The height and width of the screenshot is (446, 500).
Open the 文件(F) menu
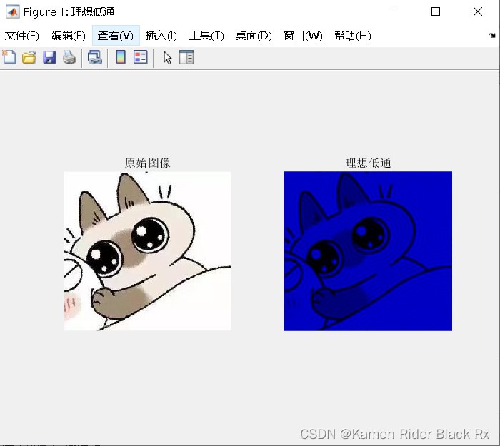21,36
